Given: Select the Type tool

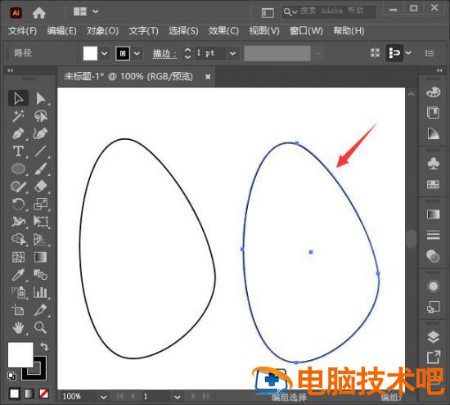Looking at the screenshot, I should click(18, 151).
